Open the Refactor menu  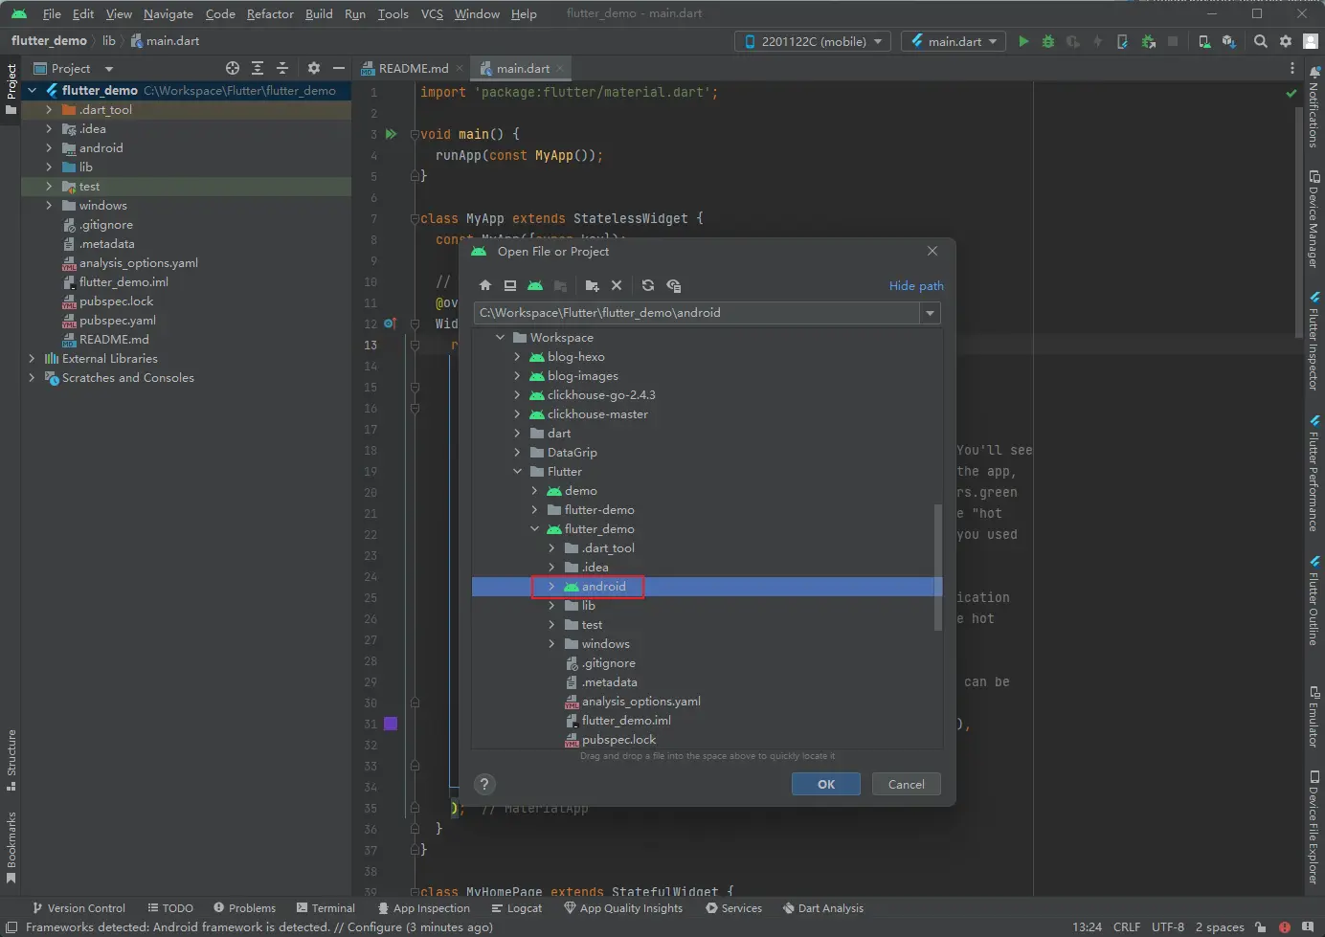point(270,13)
